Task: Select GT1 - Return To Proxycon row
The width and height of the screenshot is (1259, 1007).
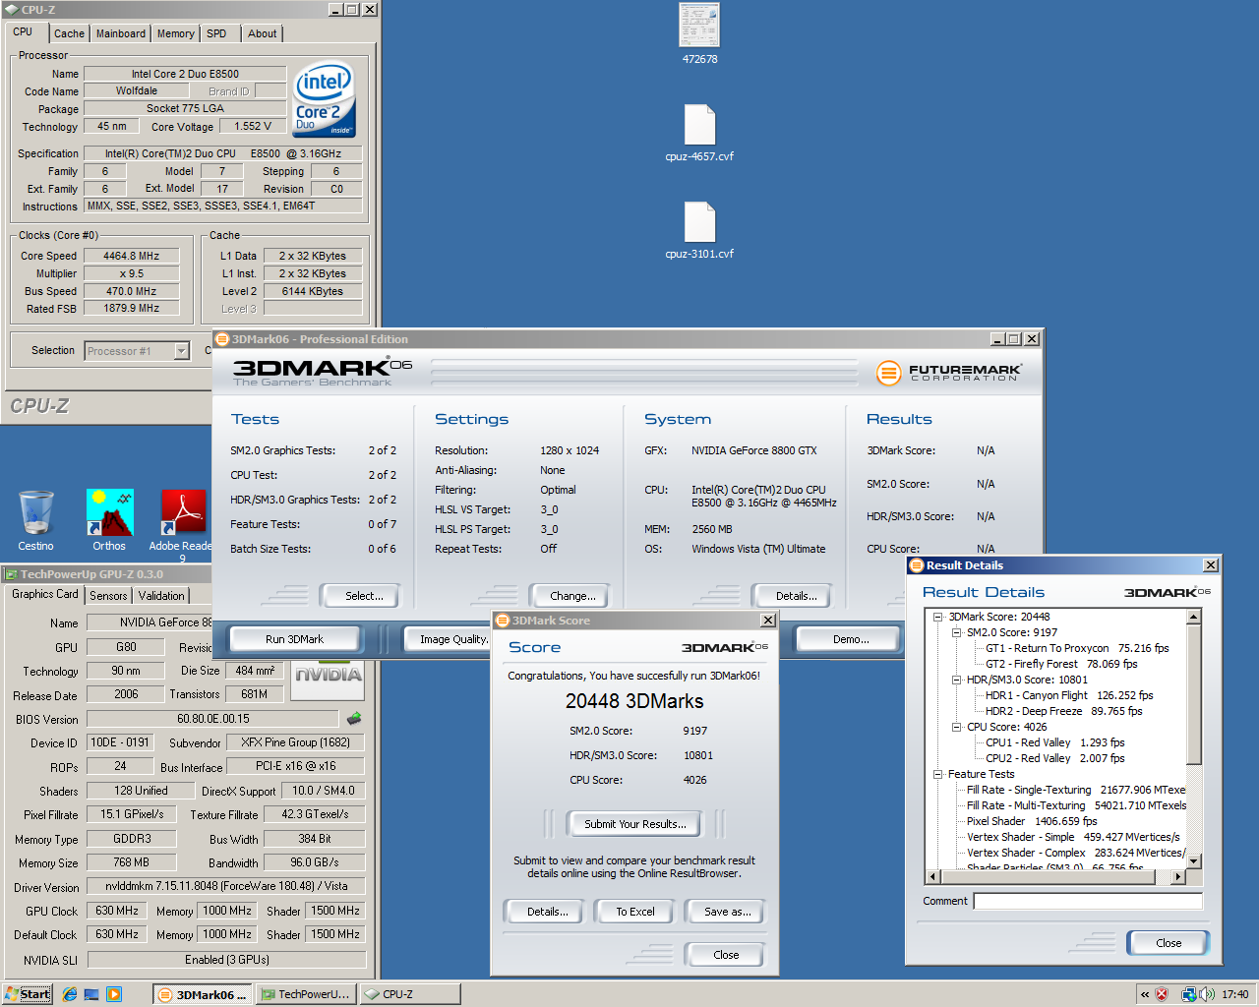Action: [x=1077, y=648]
